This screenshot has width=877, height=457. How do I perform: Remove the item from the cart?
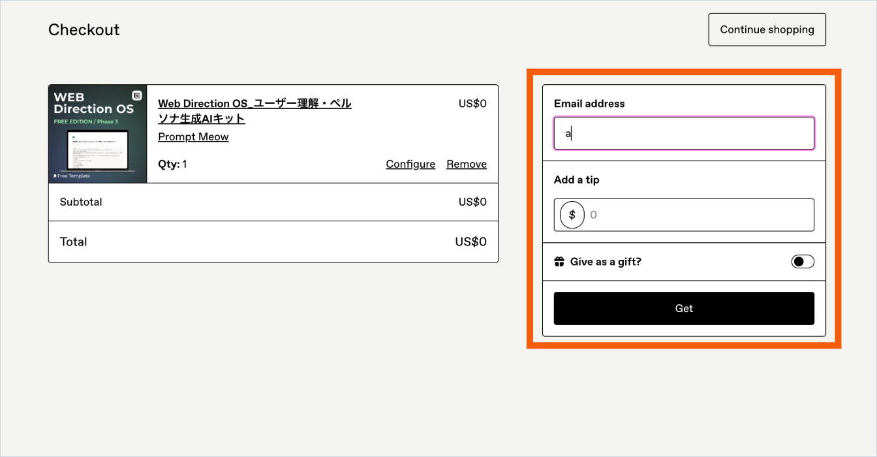click(x=467, y=164)
